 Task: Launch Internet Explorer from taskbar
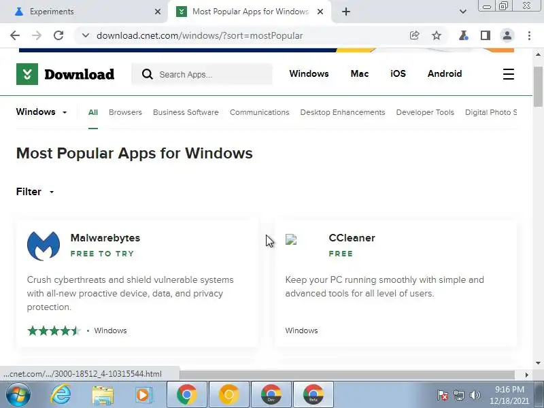pyautogui.click(x=61, y=395)
